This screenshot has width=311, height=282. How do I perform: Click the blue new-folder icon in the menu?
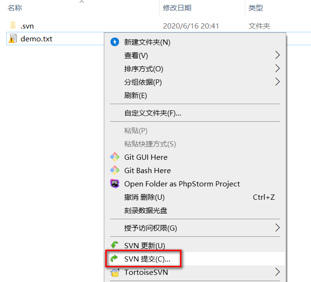(115, 42)
